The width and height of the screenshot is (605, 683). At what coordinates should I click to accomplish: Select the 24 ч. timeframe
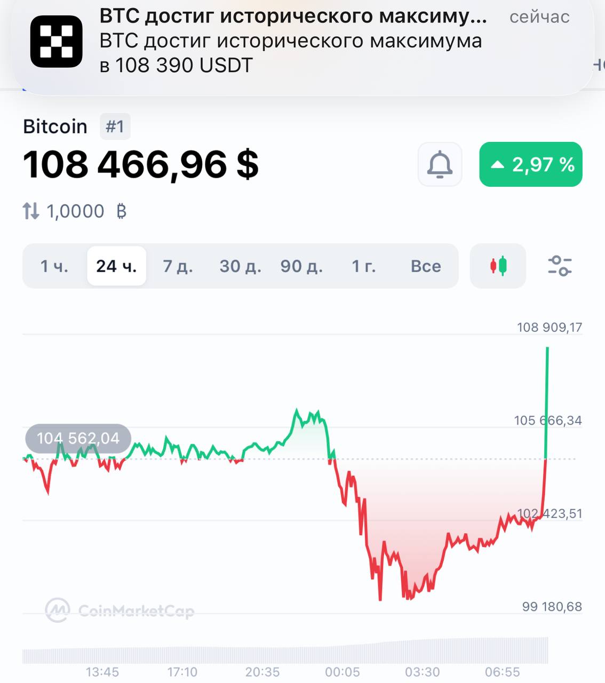(116, 266)
